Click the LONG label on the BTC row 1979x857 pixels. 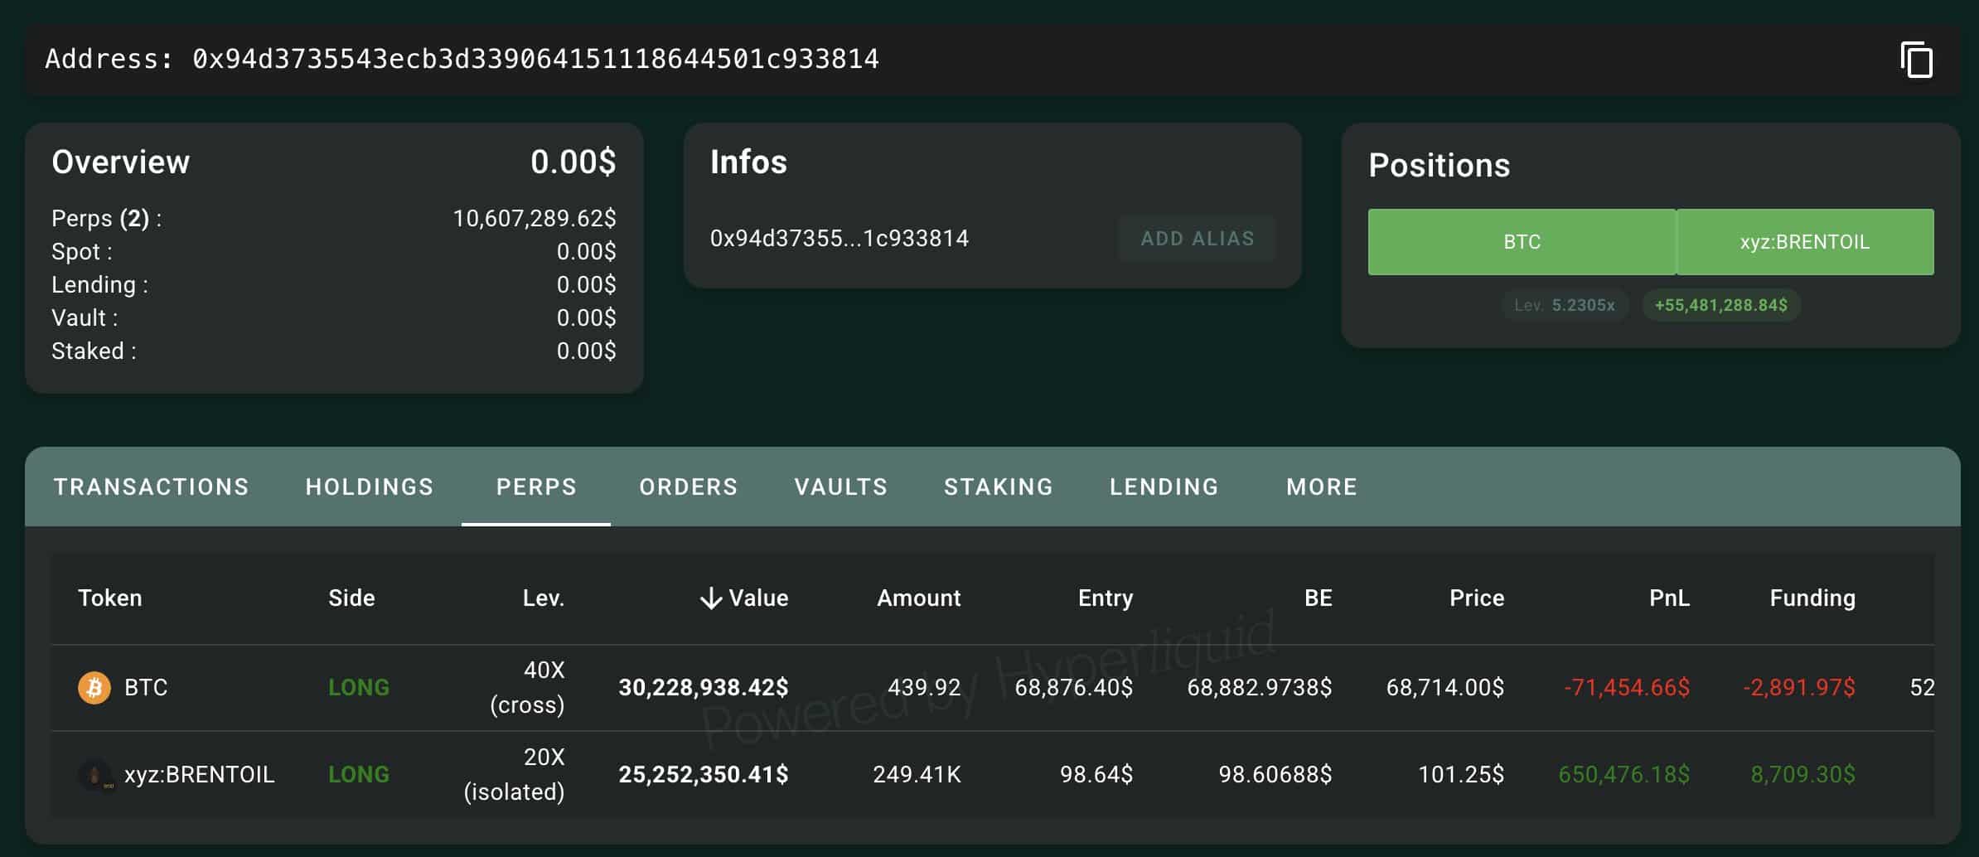click(359, 688)
